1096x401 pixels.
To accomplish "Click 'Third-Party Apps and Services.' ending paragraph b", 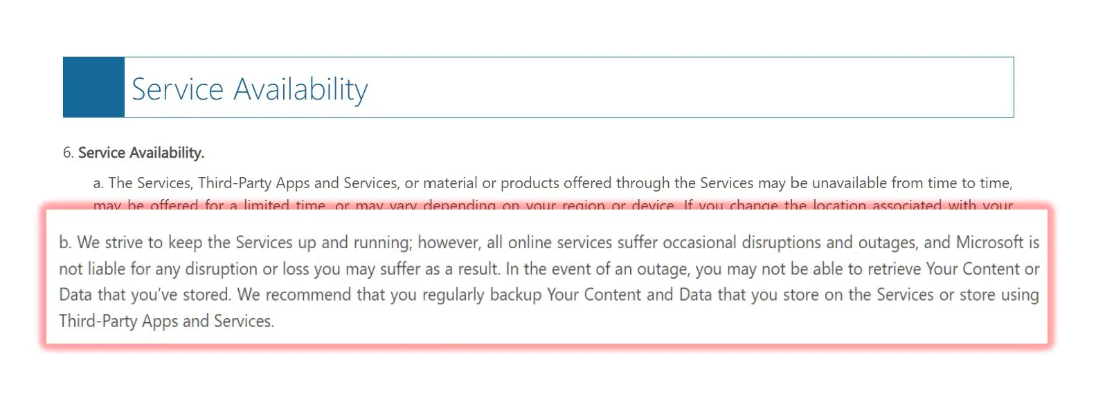I will (x=166, y=321).
